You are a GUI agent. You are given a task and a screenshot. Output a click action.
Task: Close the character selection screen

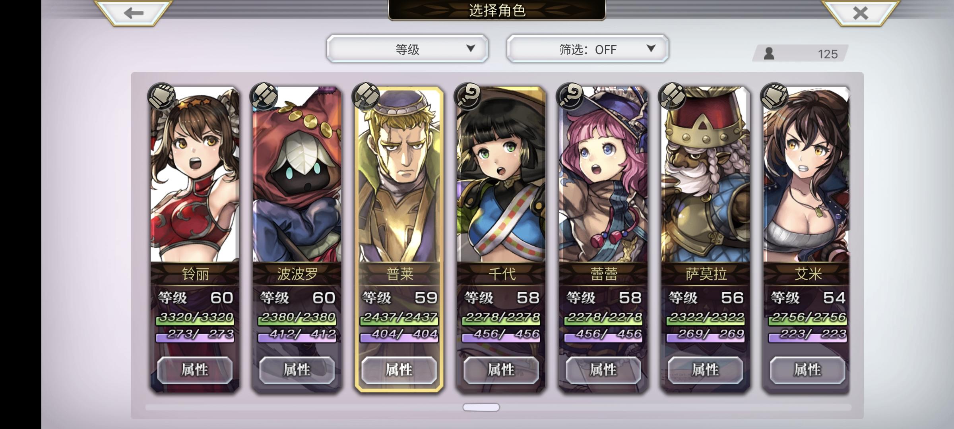coord(860,12)
